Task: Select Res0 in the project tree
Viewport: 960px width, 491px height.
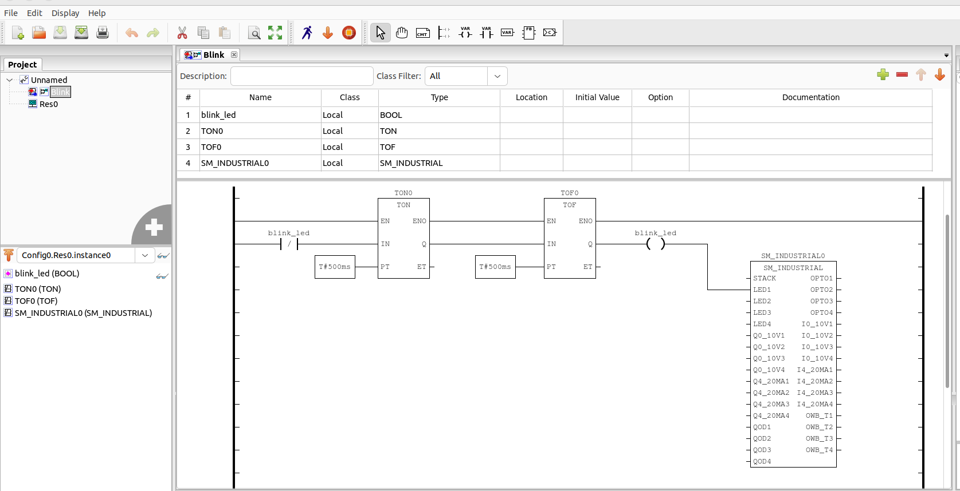Action: 49,104
